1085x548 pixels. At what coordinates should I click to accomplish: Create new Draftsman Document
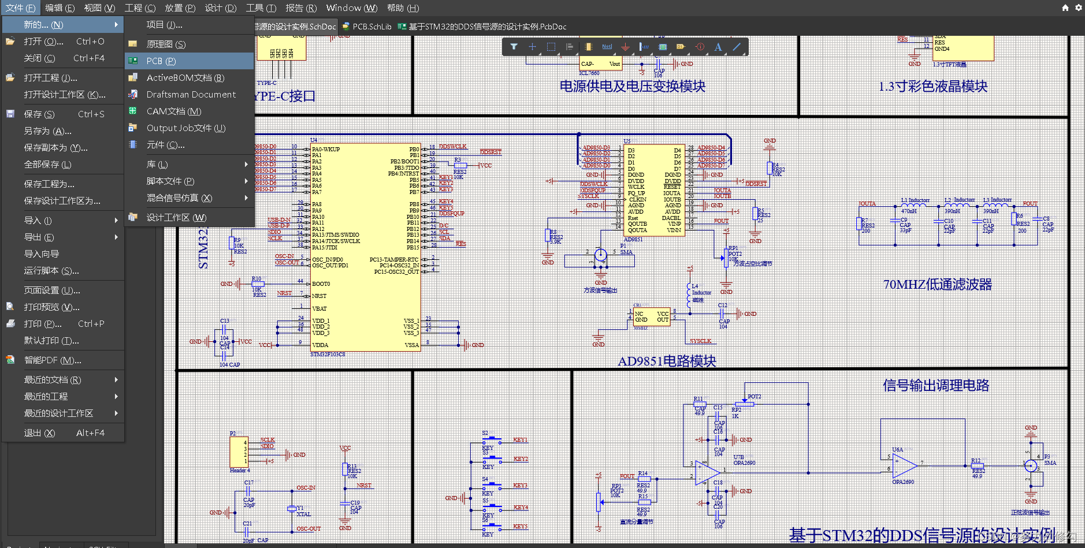189,94
